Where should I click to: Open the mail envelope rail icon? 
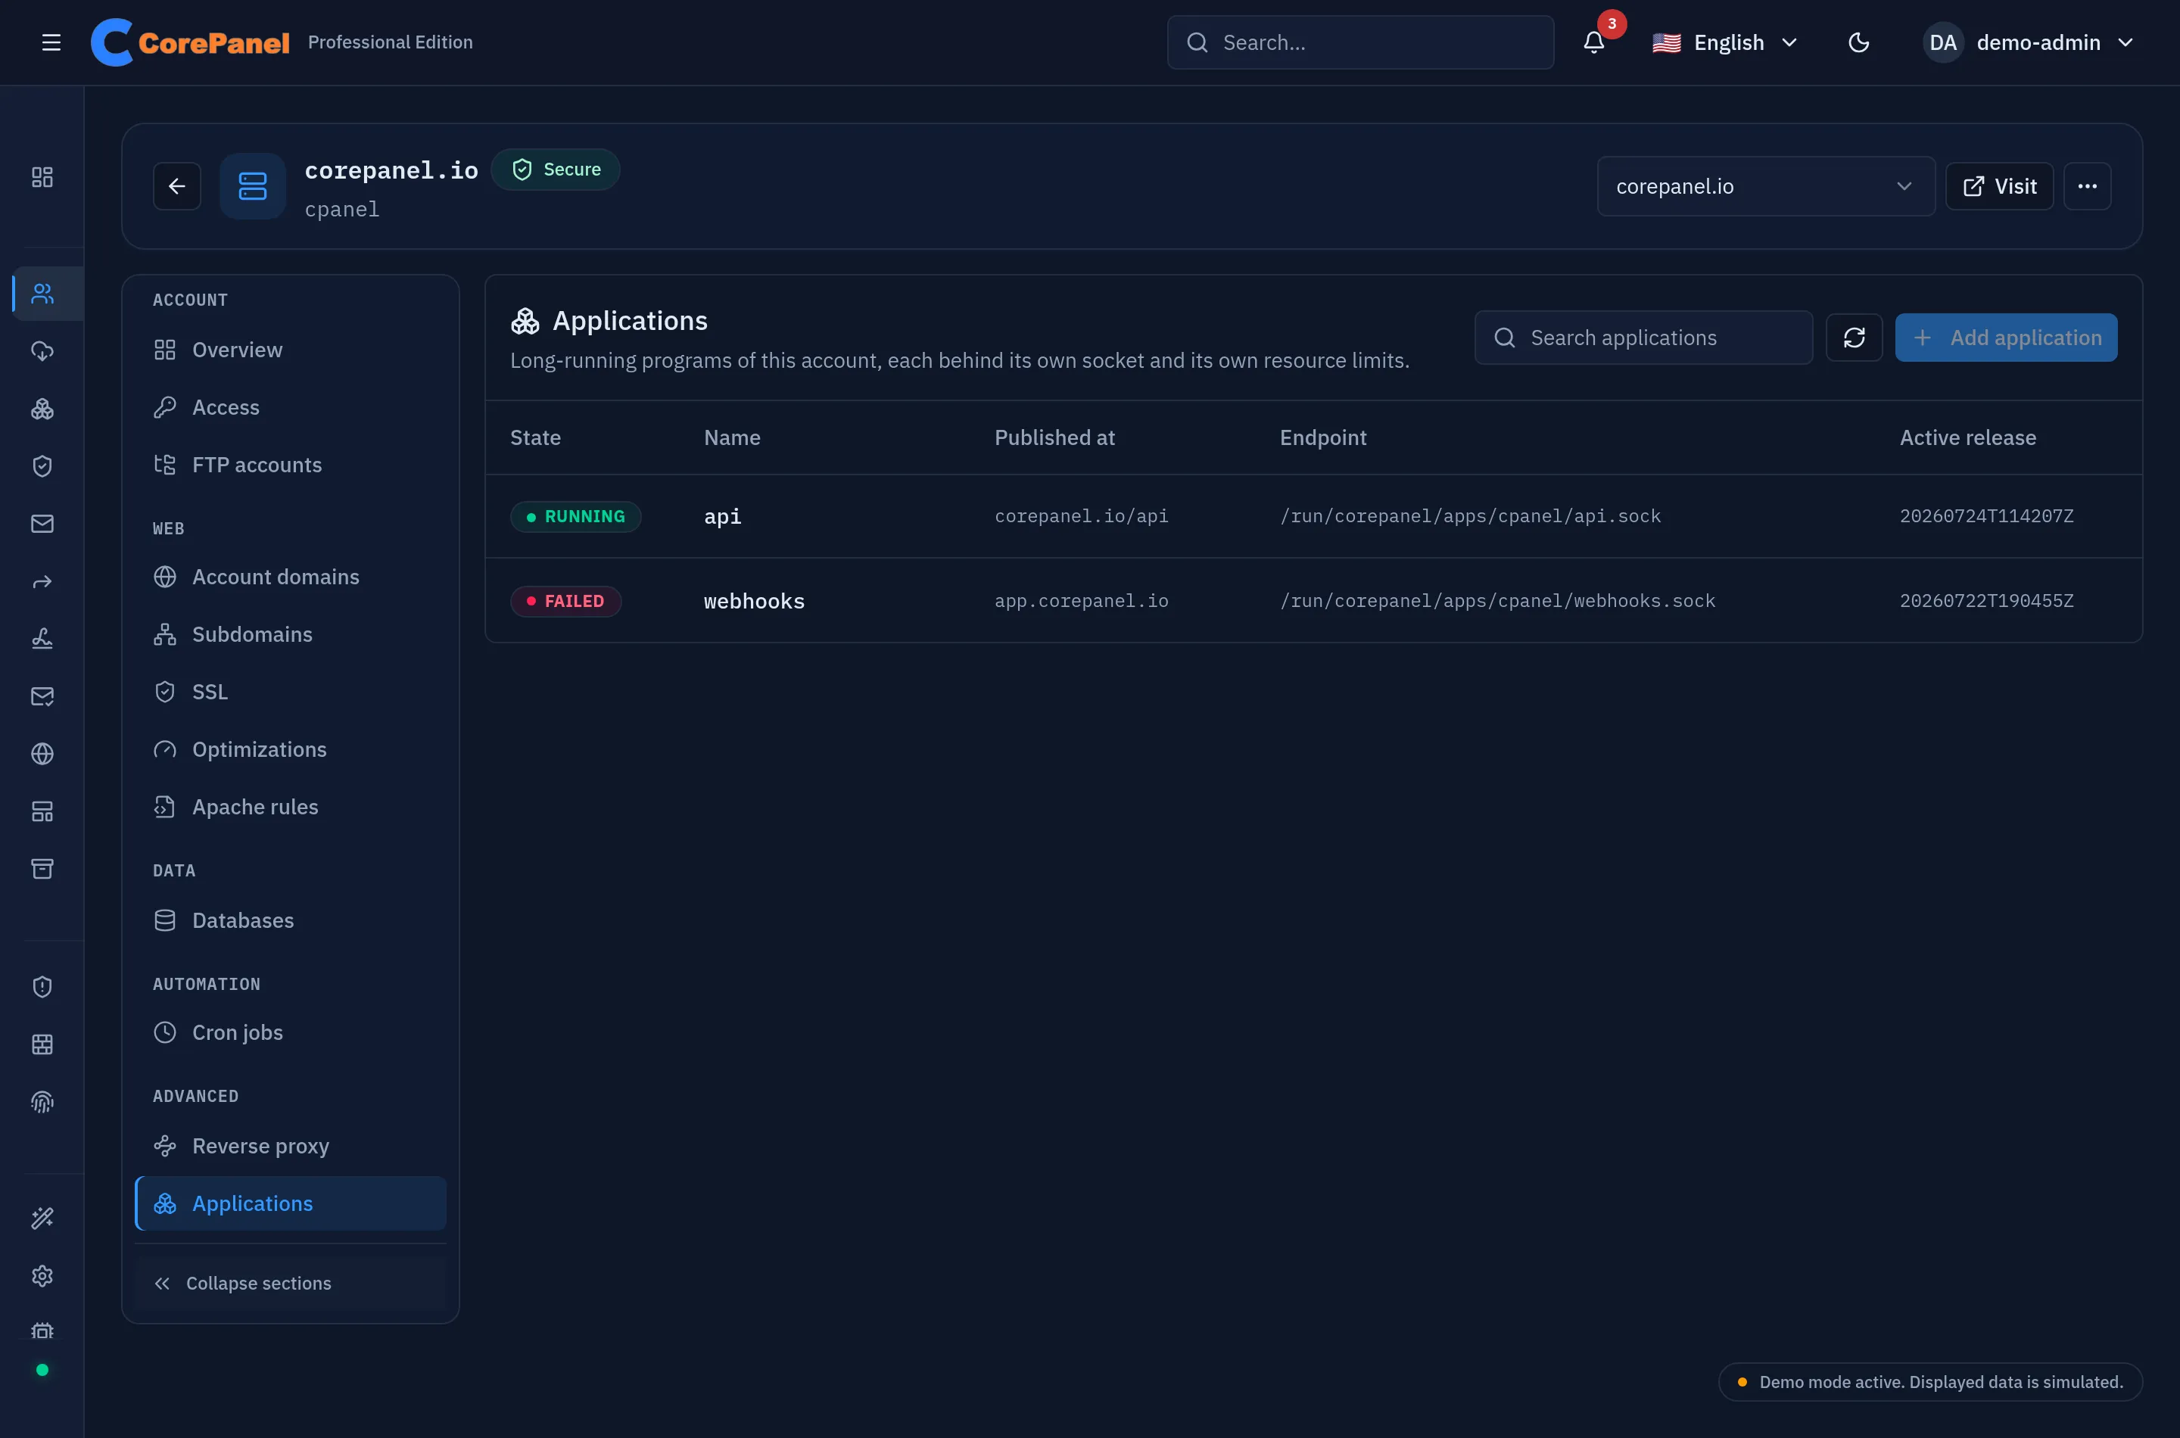(x=42, y=524)
